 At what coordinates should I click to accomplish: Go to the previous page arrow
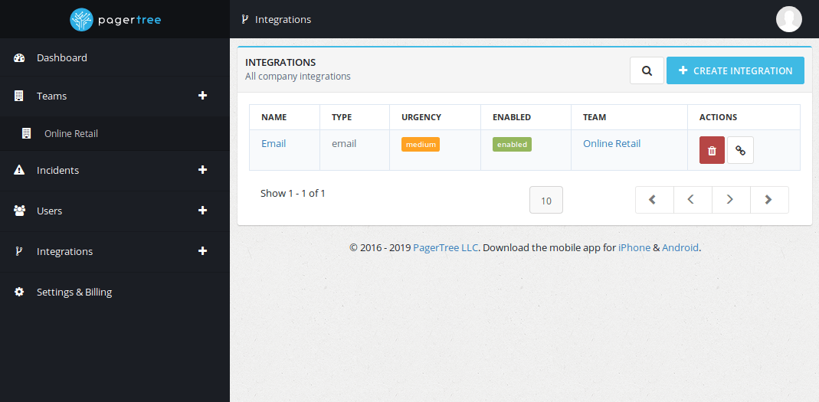[692, 200]
